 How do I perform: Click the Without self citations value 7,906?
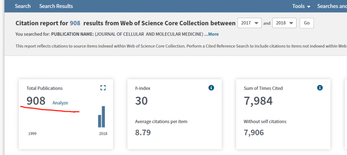[258, 133]
